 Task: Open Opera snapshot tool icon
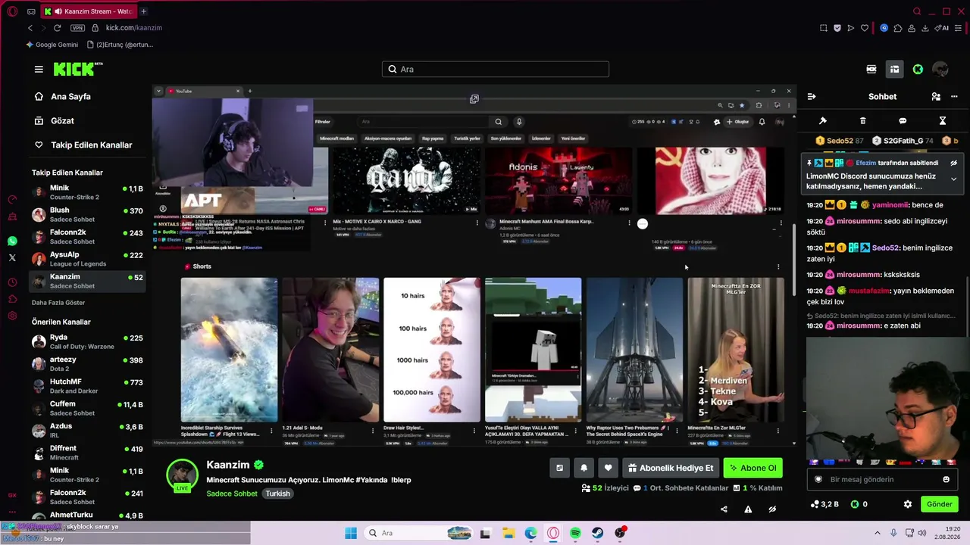[x=823, y=28]
